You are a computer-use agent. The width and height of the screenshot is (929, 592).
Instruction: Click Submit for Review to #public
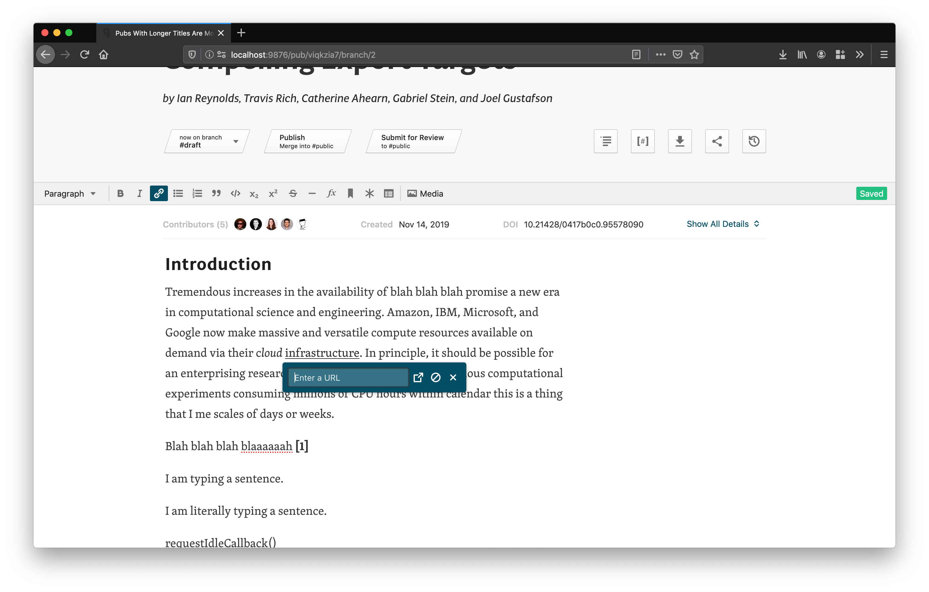pyautogui.click(x=412, y=141)
